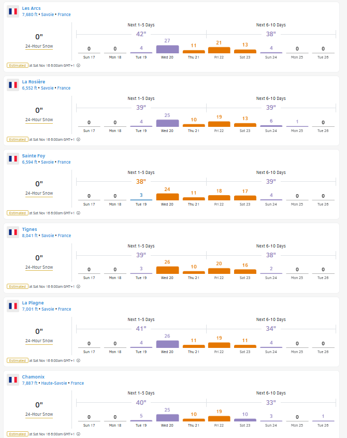The image size is (347, 438).
Task: Click info icon after Sainte Foy estimated timestamp
Action: pyautogui.click(x=78, y=213)
